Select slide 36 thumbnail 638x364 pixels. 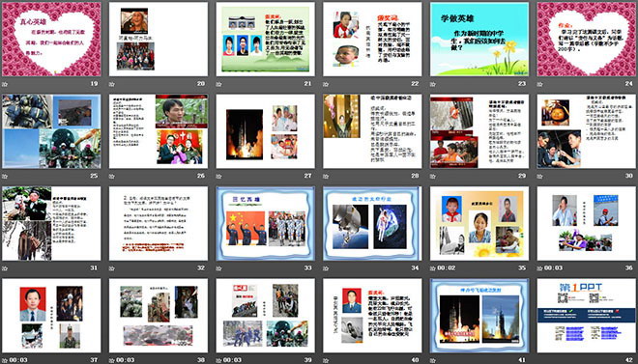pos(587,223)
